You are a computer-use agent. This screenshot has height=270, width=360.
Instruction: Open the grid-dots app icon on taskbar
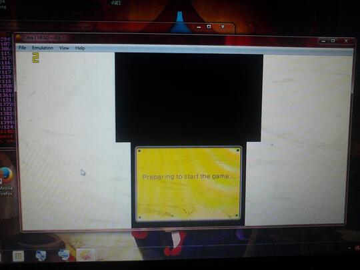[x=19, y=256]
